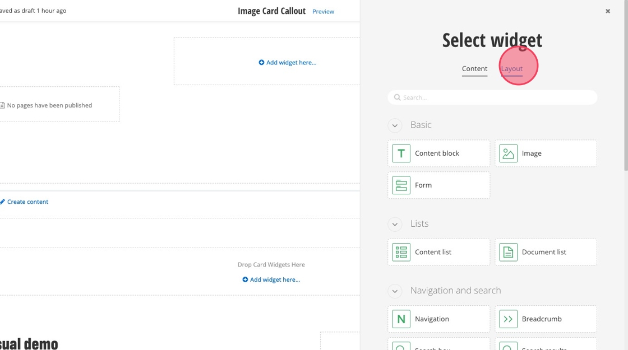The width and height of the screenshot is (628, 350).
Task: Collapse the Lists section chevron
Action: point(395,224)
